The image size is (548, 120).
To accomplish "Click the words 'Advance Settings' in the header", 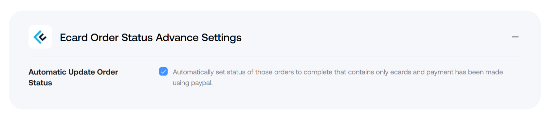I will coord(198,38).
